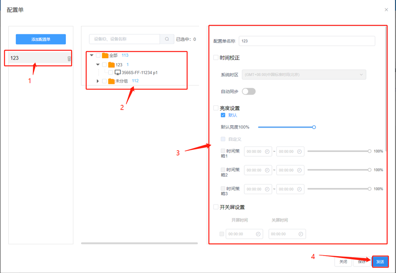Image resolution: width=396 pixels, height=273 pixels.
Task: Click the orange 未分组 folder icon
Action: point(111,81)
